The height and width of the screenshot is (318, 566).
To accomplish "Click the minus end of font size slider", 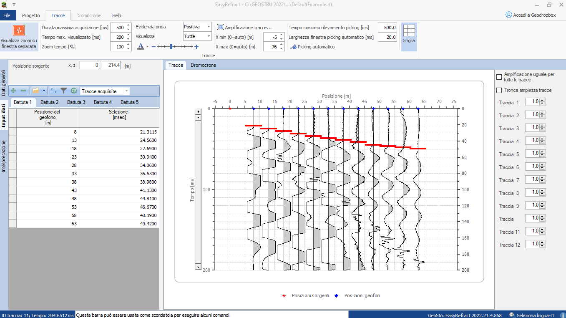I will click(153, 47).
